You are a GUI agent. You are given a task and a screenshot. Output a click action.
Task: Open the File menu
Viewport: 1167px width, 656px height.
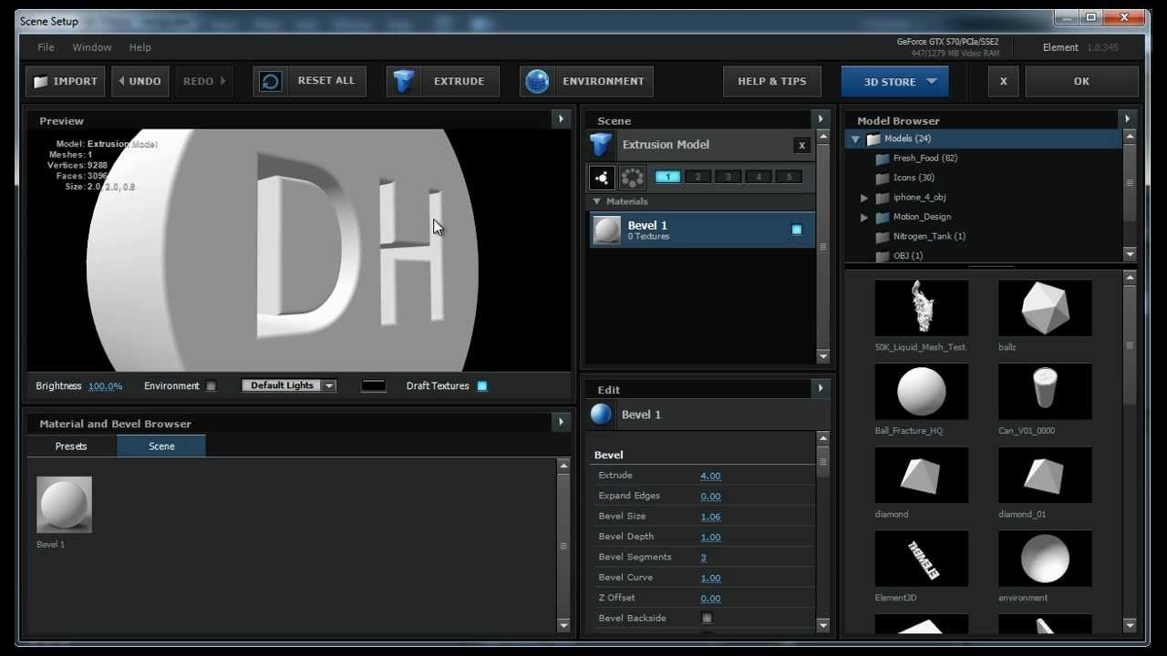click(46, 47)
